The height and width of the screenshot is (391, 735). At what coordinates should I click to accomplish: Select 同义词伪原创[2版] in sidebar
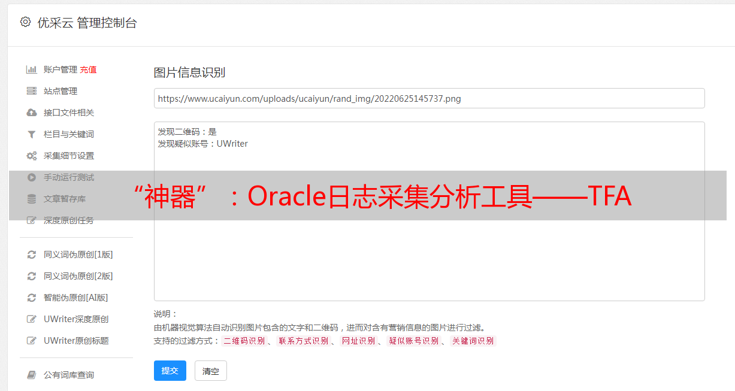click(x=78, y=276)
